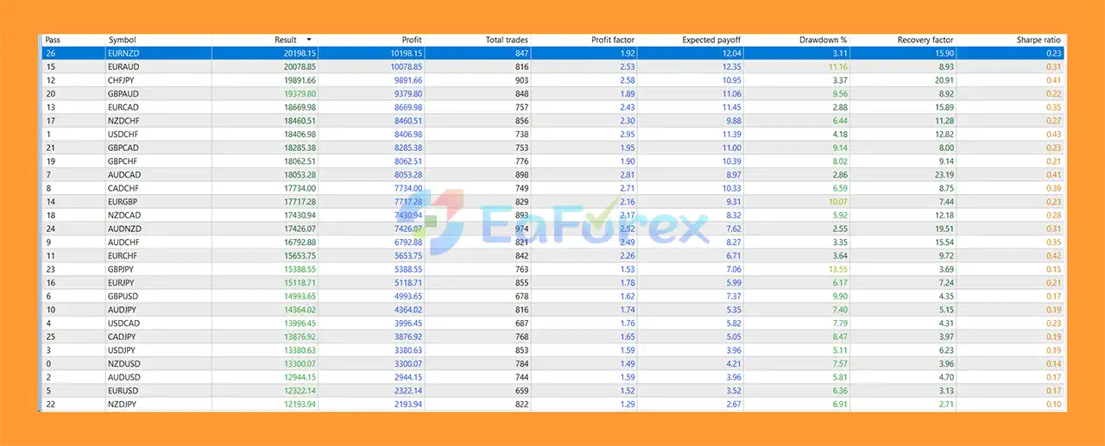Image resolution: width=1105 pixels, height=446 pixels.
Task: Sort by Expected payoff header
Action: (x=711, y=40)
